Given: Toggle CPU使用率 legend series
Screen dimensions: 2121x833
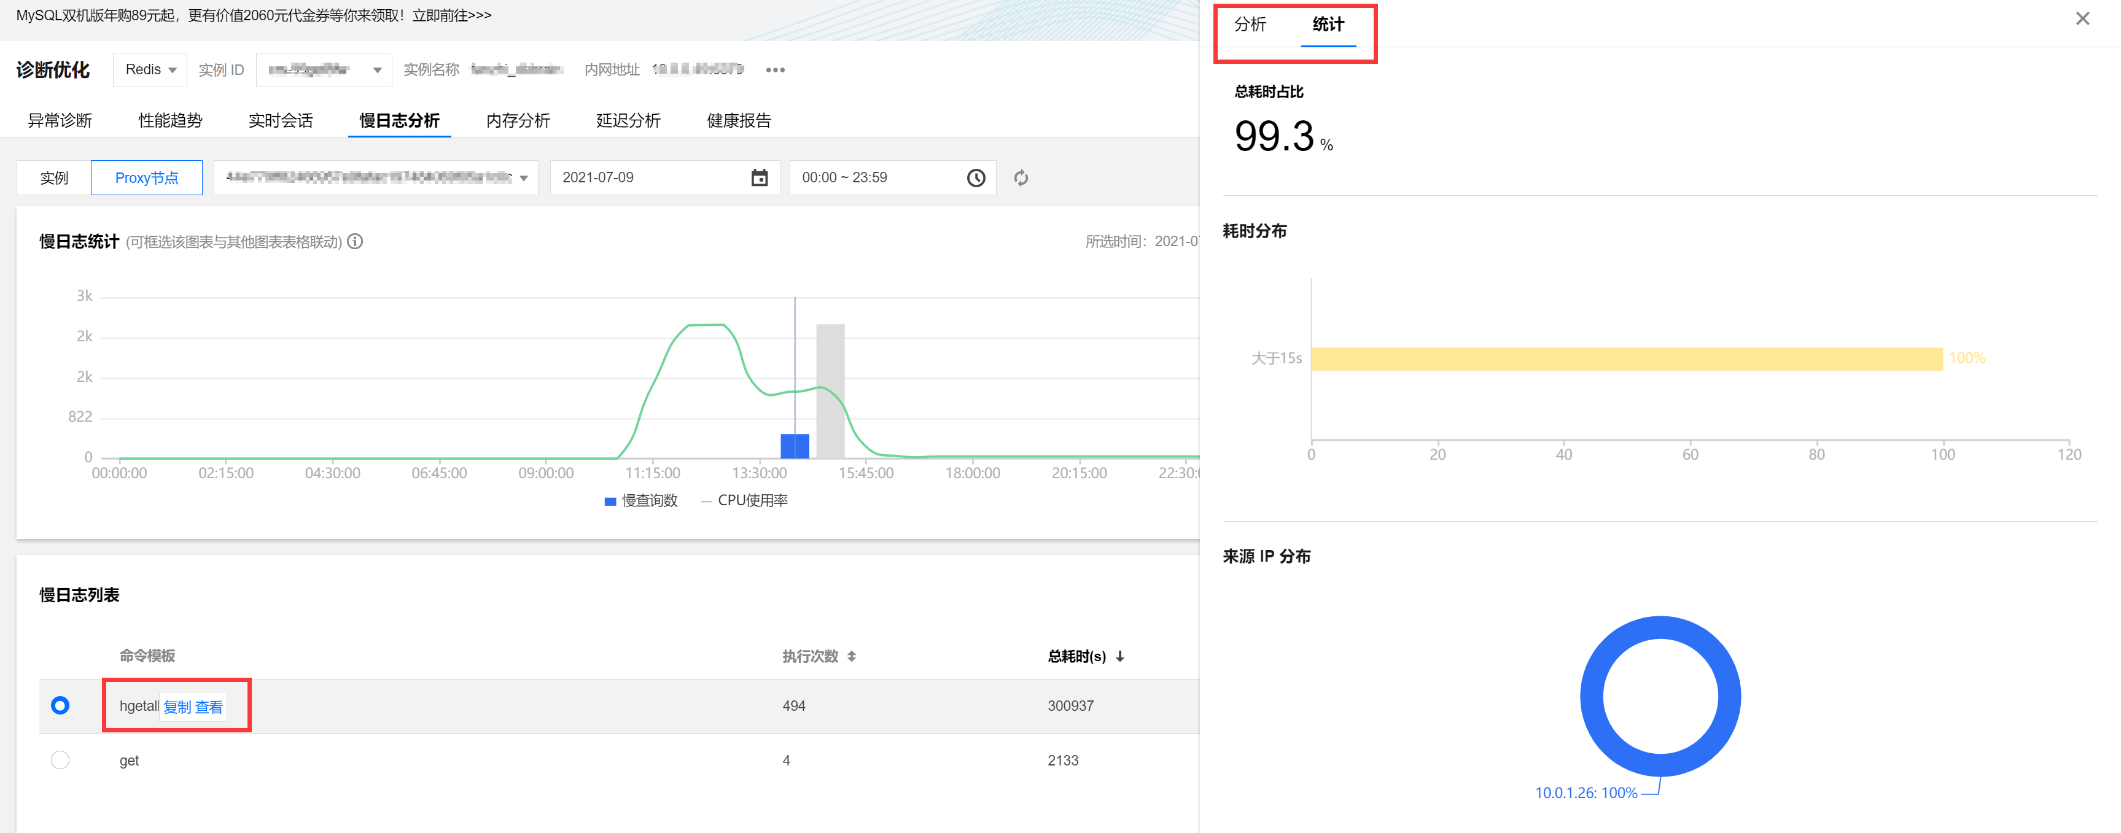Looking at the screenshot, I should point(744,500).
